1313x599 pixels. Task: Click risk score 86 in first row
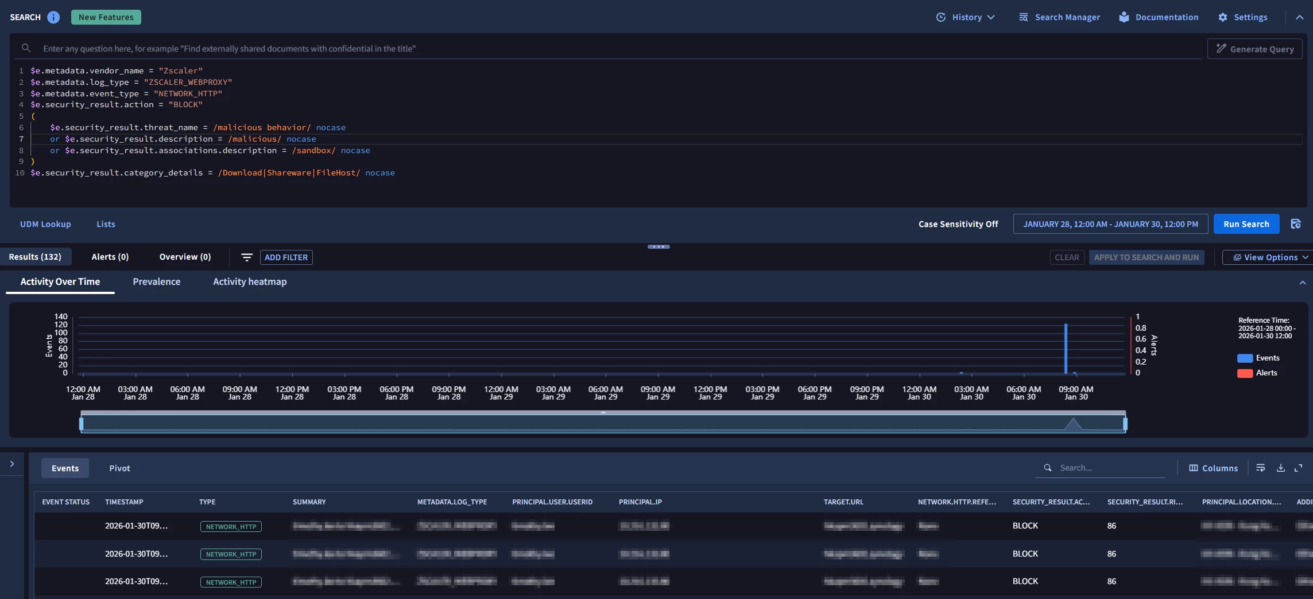1111,526
